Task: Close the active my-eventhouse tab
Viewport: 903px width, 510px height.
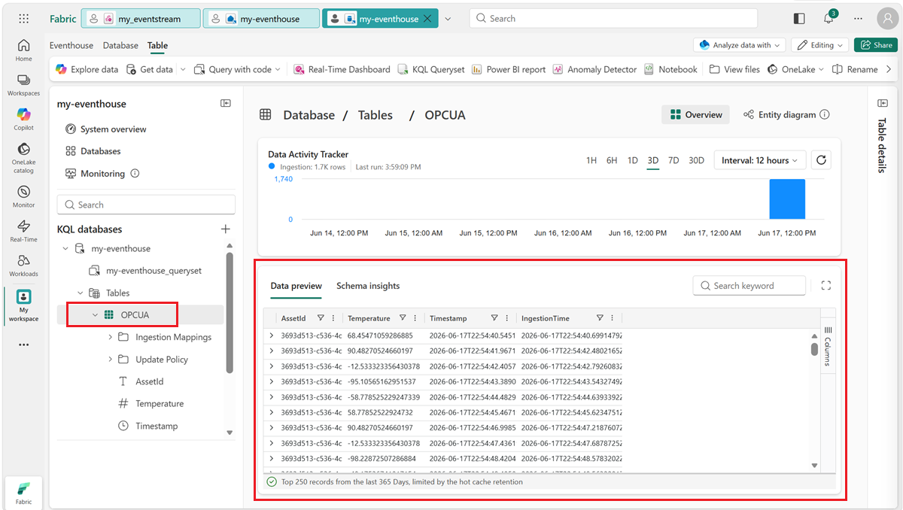Action: (x=428, y=19)
